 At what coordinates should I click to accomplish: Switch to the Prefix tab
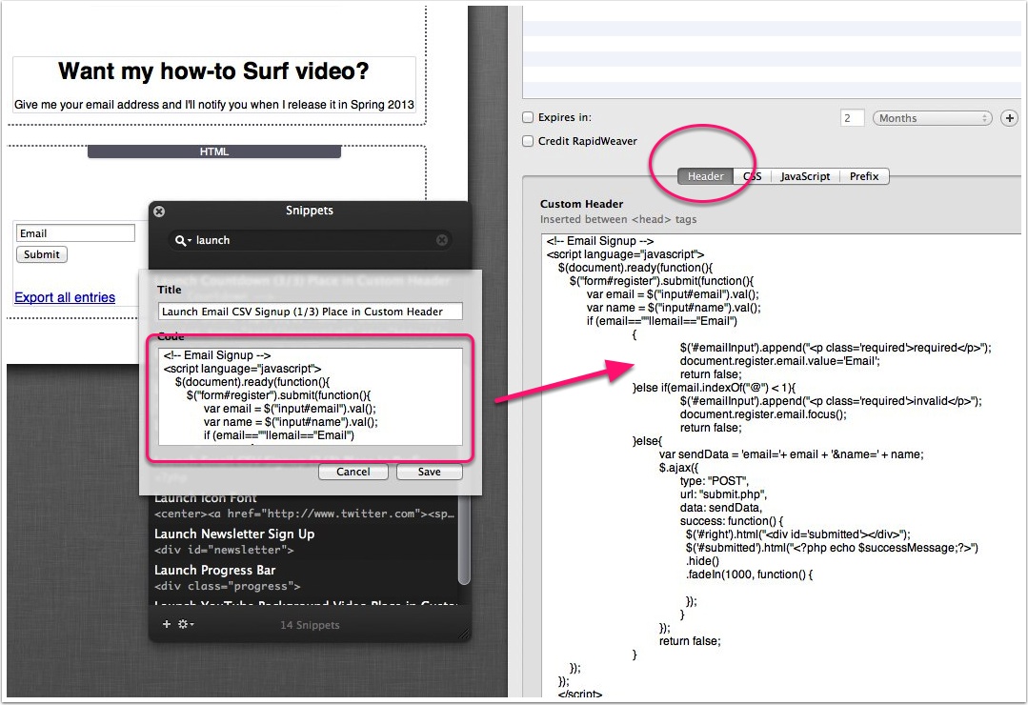(x=864, y=176)
